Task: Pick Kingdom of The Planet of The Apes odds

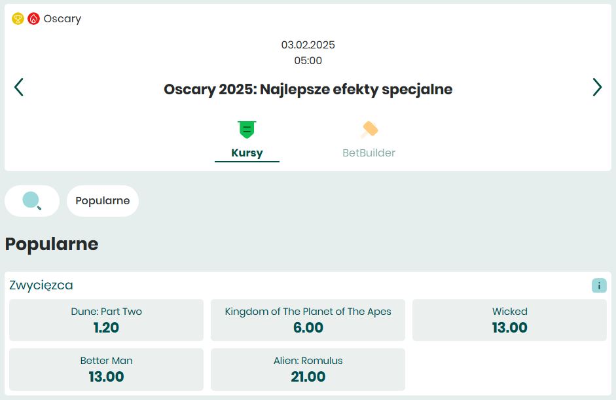Action: click(x=308, y=320)
